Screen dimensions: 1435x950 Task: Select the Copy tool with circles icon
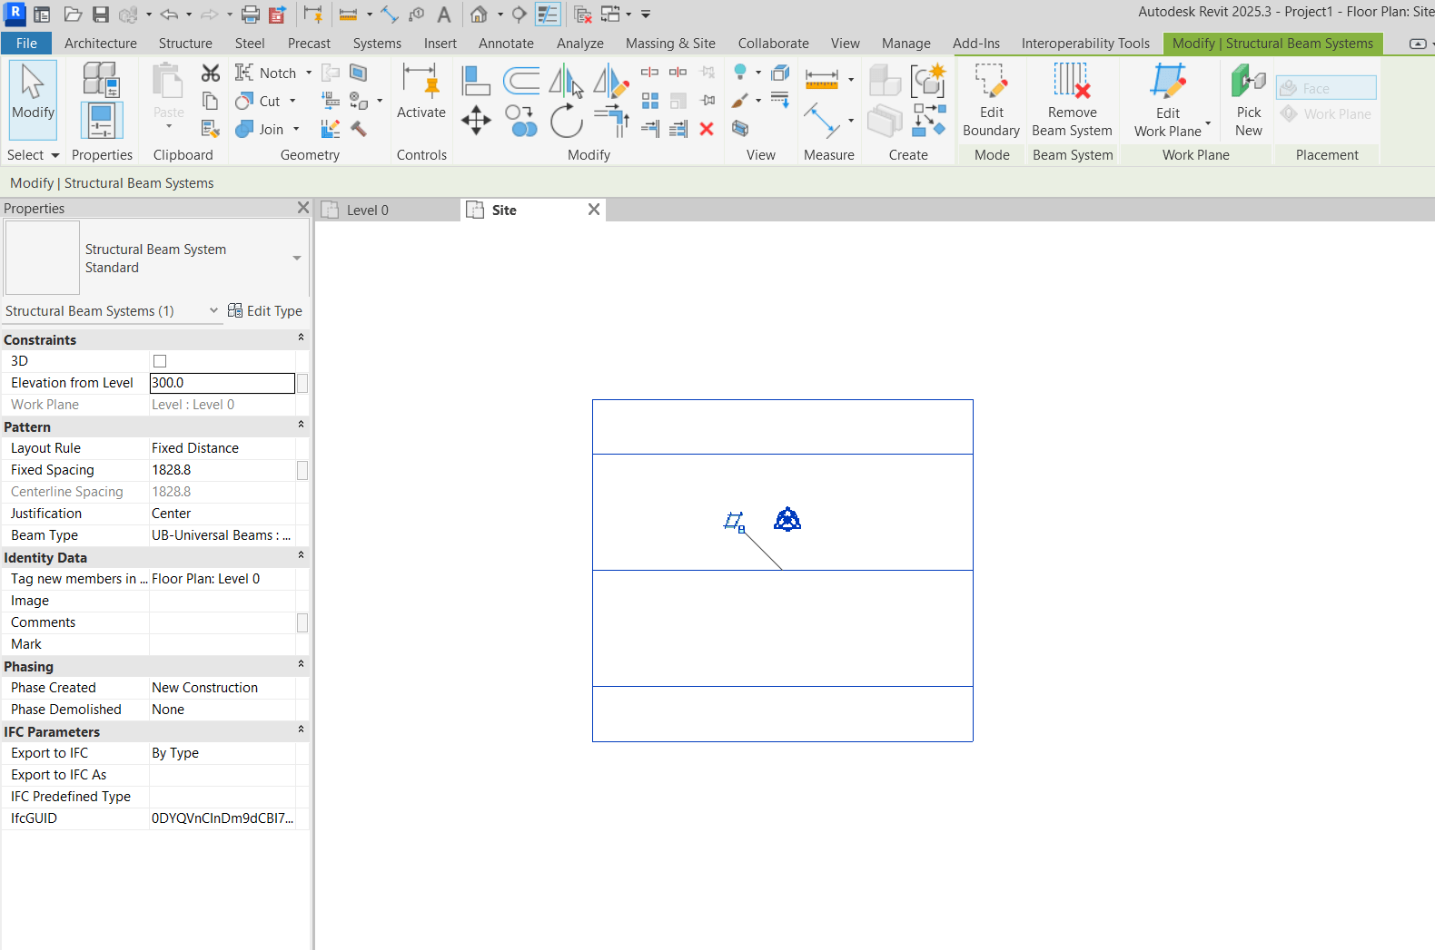(x=521, y=120)
